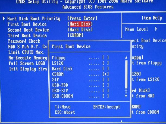The width and height of the screenshot is (166, 124).
Task: Click the Menu Level arrow icon
Action: [x=156, y=29]
